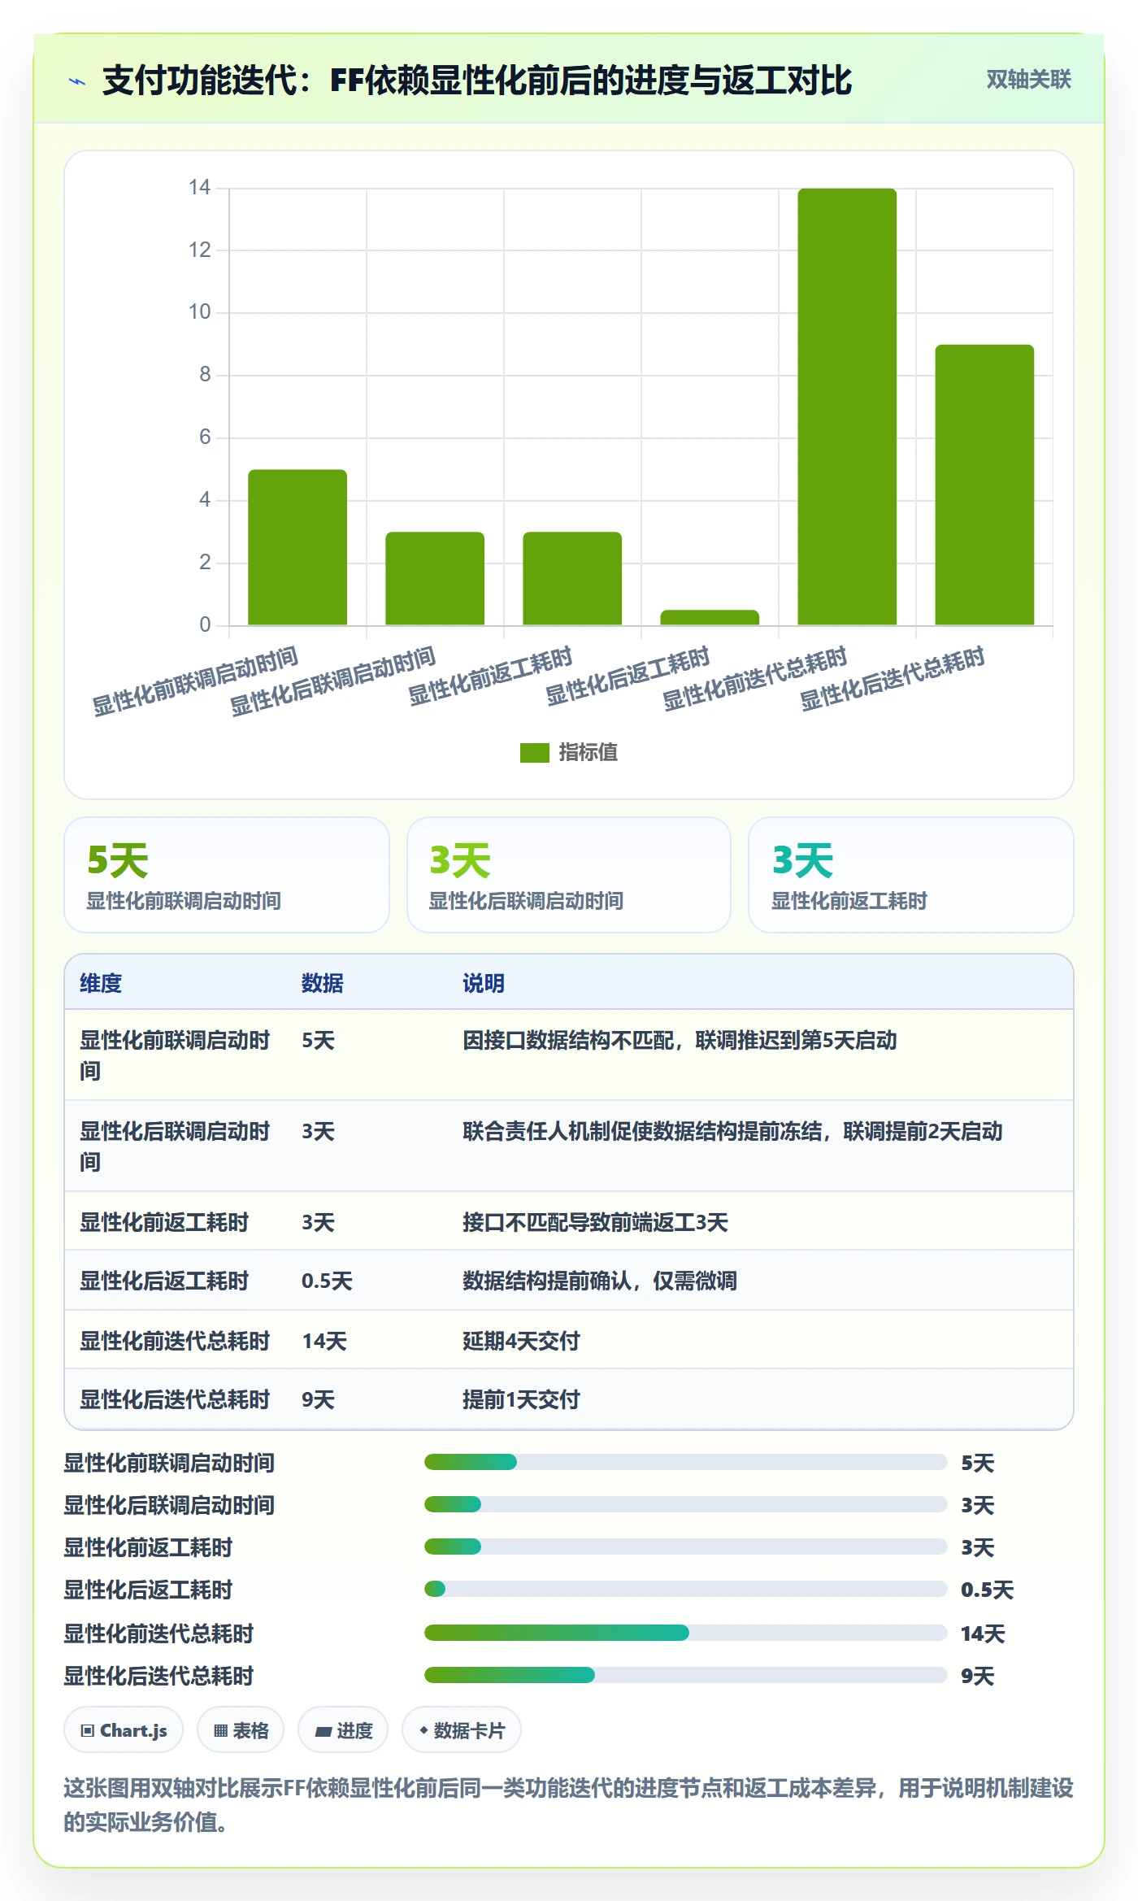Screen dimensions: 1138x1901
Task: Click progress bar for 显性化后返工耗时
Action: pos(685,1589)
